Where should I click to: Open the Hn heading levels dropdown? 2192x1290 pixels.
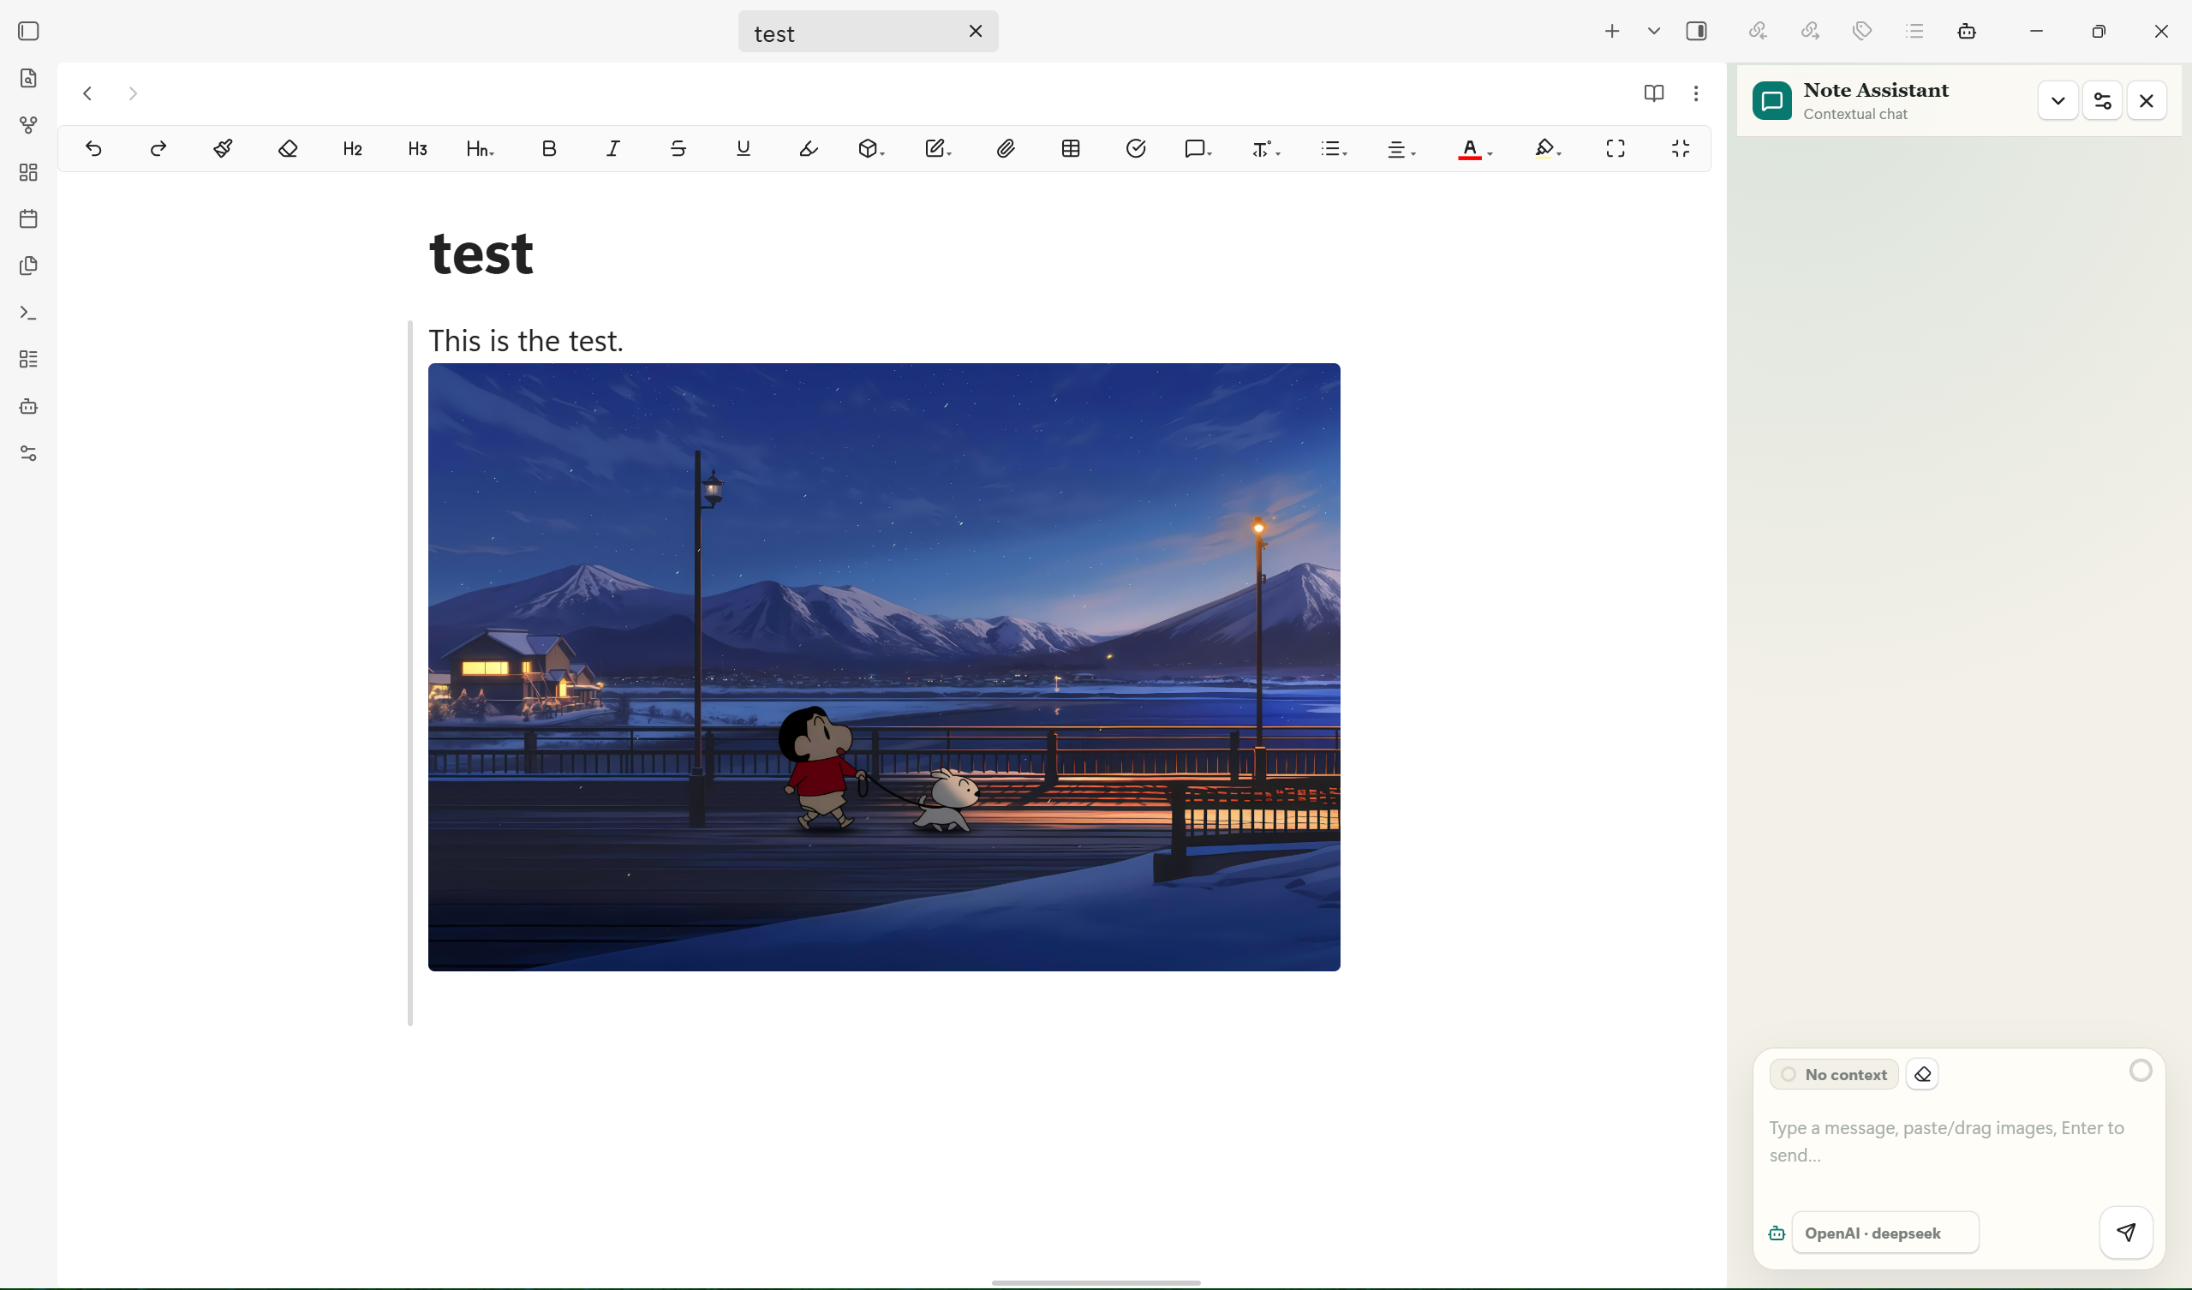click(x=481, y=149)
